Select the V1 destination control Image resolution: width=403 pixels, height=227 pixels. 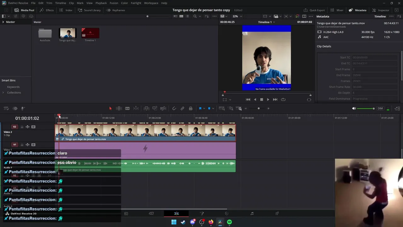[x=14, y=145]
